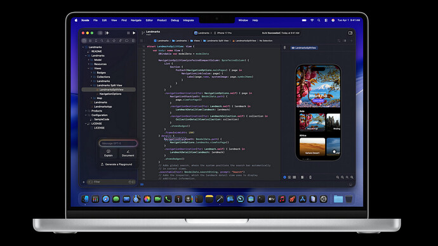This screenshot has width=438, height=246.
Task: Pin the preview in canvas
Action: 284,48
